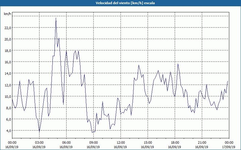Click the '16/09/19' date under the first 00:00
241x150 pixels.
tap(12, 147)
